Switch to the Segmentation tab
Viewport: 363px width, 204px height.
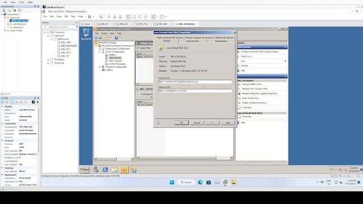[221, 41]
